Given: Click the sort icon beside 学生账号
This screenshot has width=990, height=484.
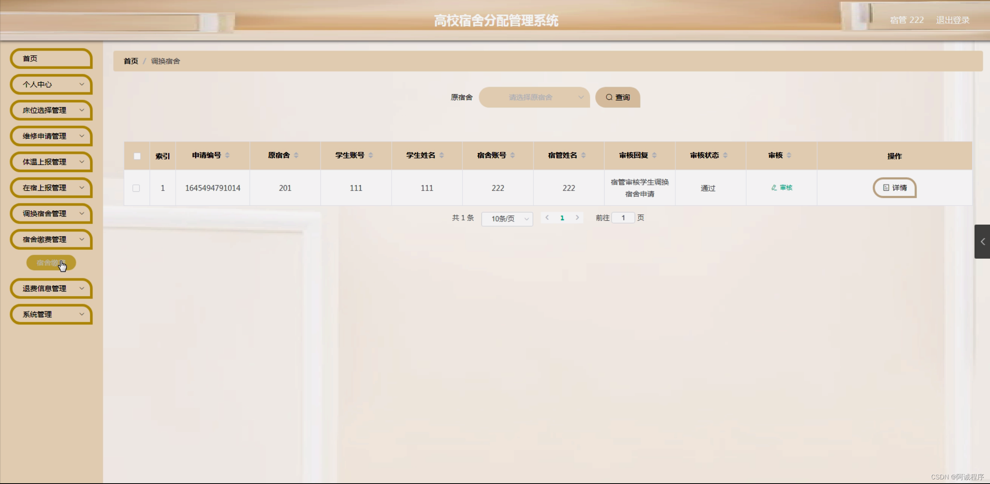Looking at the screenshot, I should coord(371,155).
